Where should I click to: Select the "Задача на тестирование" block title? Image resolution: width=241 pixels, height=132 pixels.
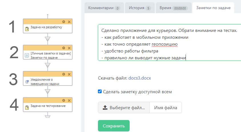[x=48, y=106]
